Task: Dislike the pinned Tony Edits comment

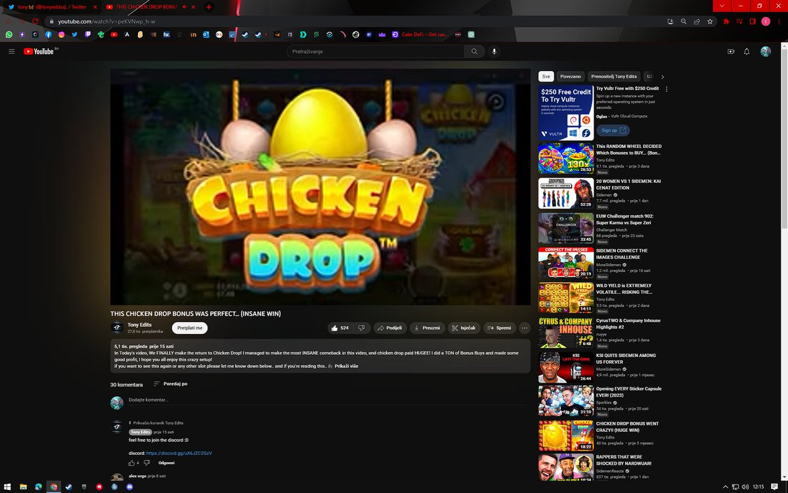Action: point(146,463)
